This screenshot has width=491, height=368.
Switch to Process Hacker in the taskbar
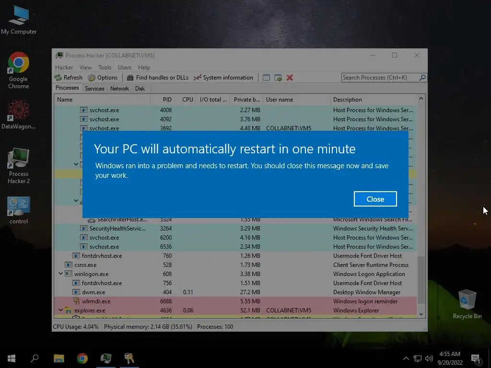click(106, 358)
